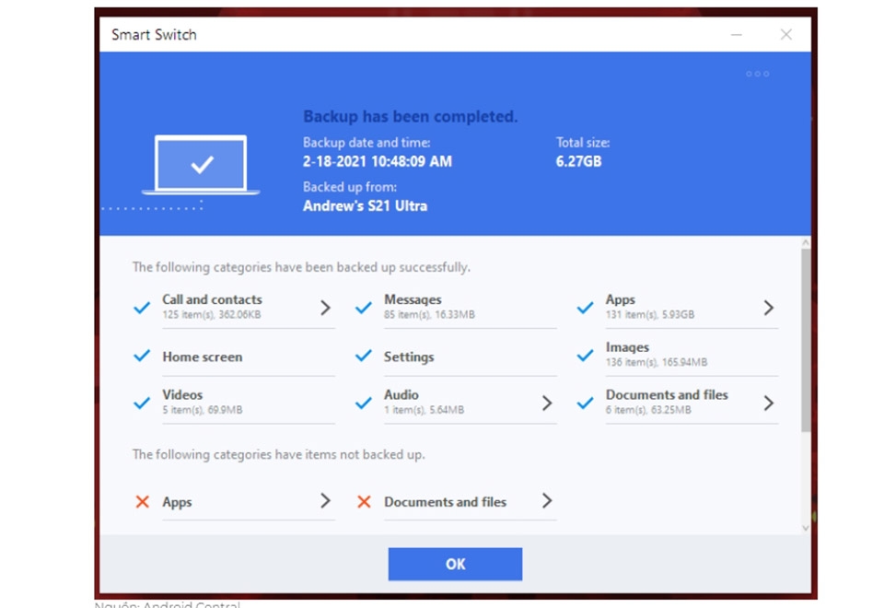The height and width of the screenshot is (608, 884).
Task: Click the scrollbar down arrow
Action: pyautogui.click(x=806, y=528)
